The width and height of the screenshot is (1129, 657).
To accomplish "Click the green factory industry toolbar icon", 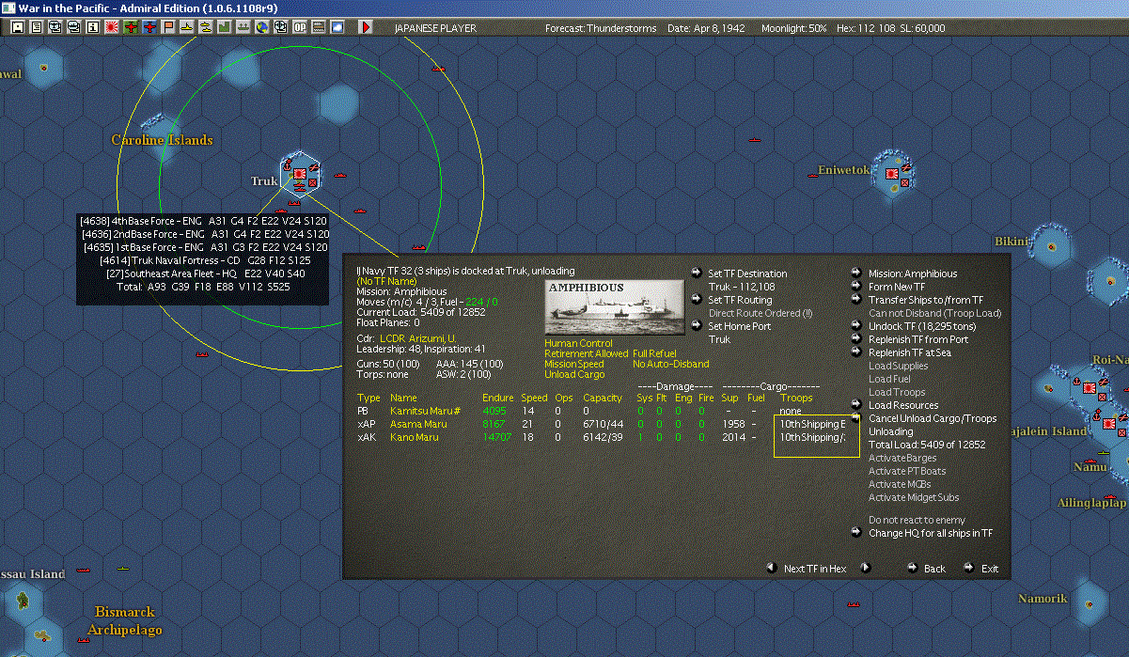I will [225, 27].
